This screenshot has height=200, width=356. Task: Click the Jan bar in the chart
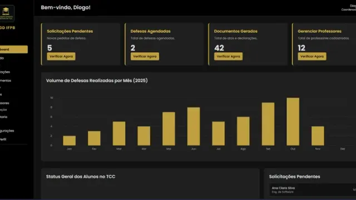[x=69, y=141]
